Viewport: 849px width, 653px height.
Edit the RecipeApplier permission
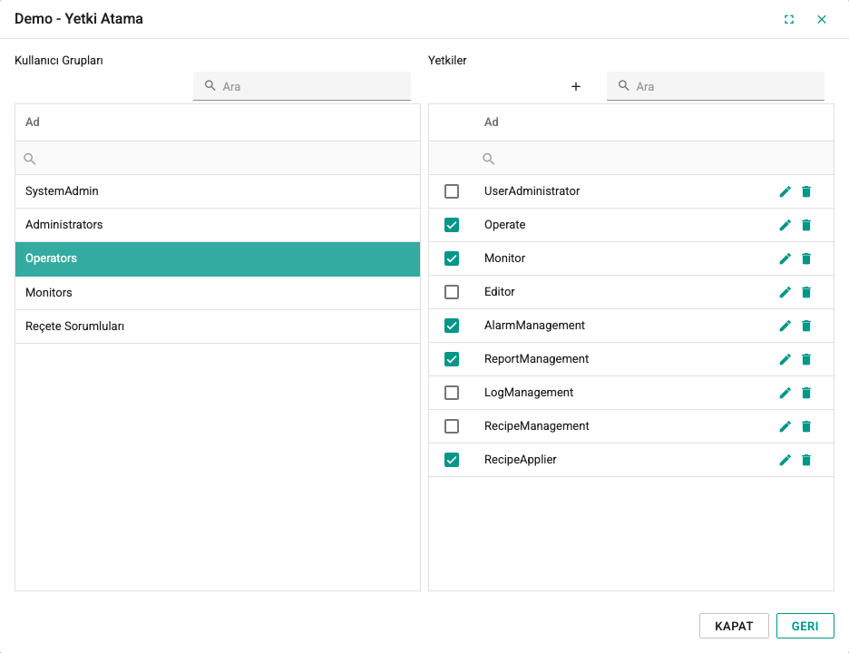pos(786,460)
